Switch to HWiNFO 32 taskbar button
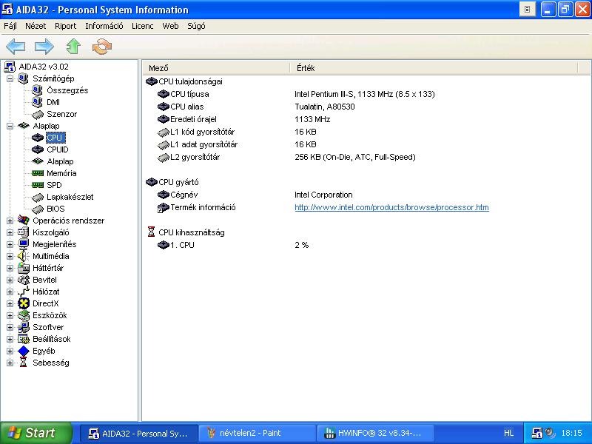This screenshot has width=592, height=444. (374, 433)
